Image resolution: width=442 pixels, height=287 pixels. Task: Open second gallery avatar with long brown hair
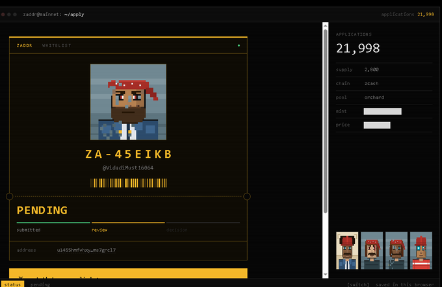click(372, 251)
